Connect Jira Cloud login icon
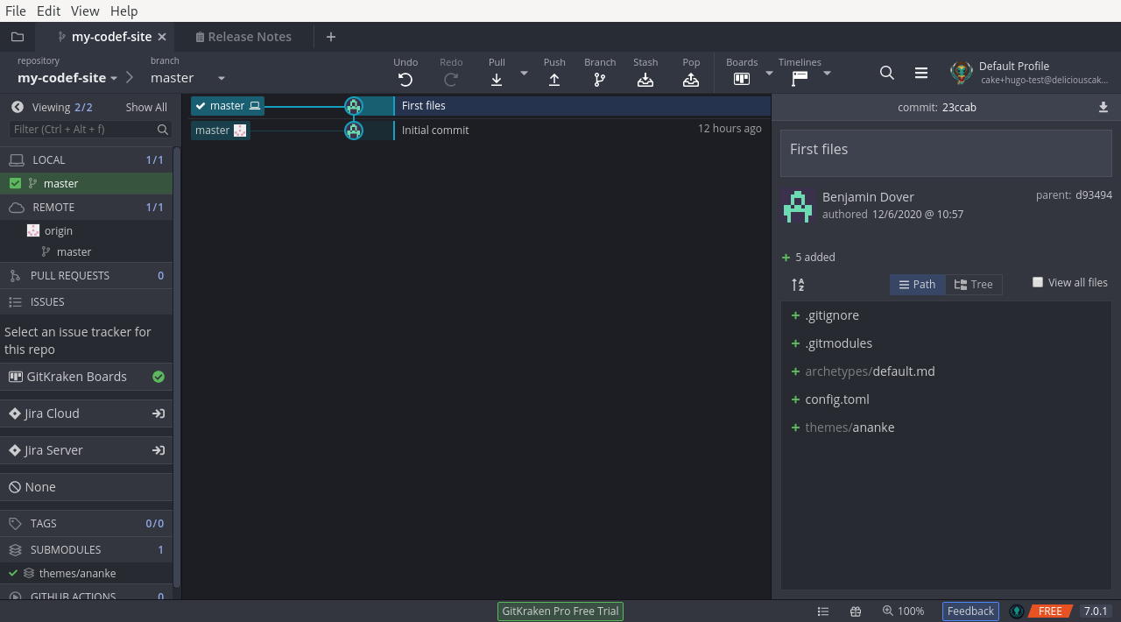This screenshot has width=1121, height=622. [159, 413]
